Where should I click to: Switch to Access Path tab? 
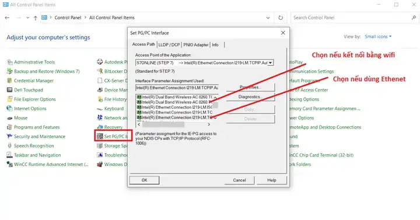[x=143, y=44]
